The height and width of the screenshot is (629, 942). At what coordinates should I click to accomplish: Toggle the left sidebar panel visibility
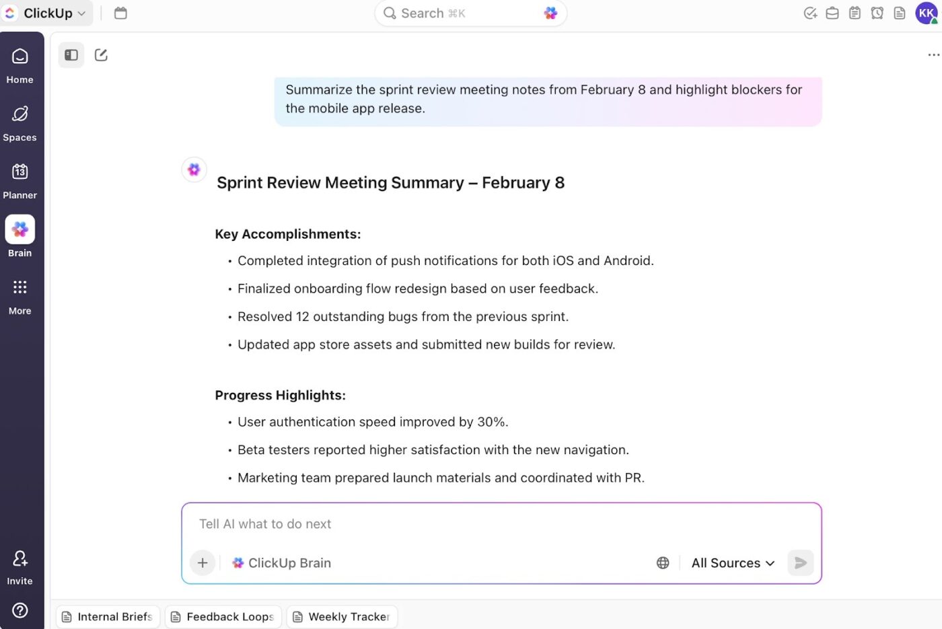[71, 54]
